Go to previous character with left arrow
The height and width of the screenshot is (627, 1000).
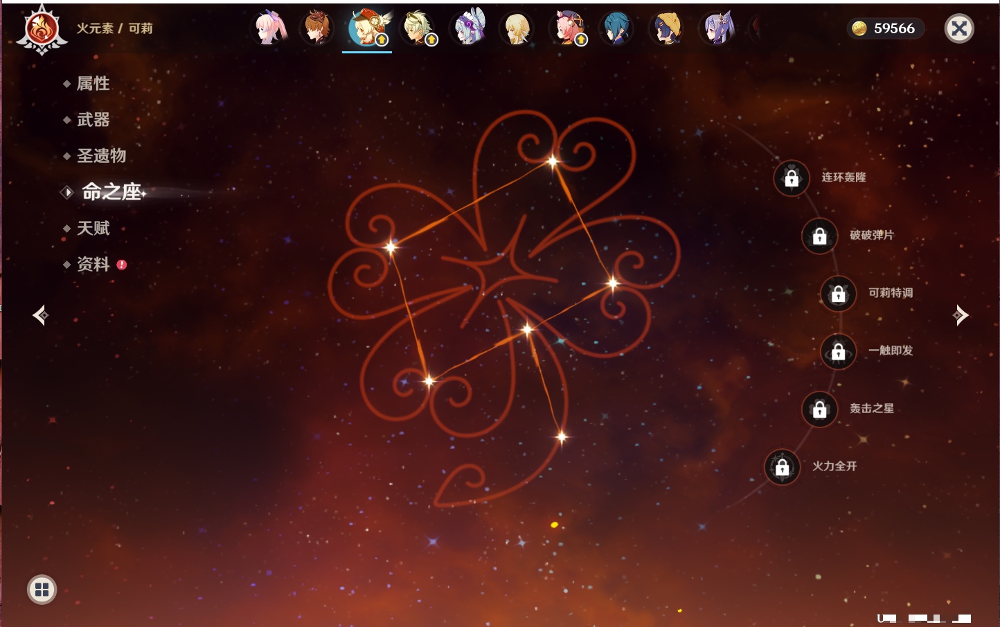pos(40,315)
